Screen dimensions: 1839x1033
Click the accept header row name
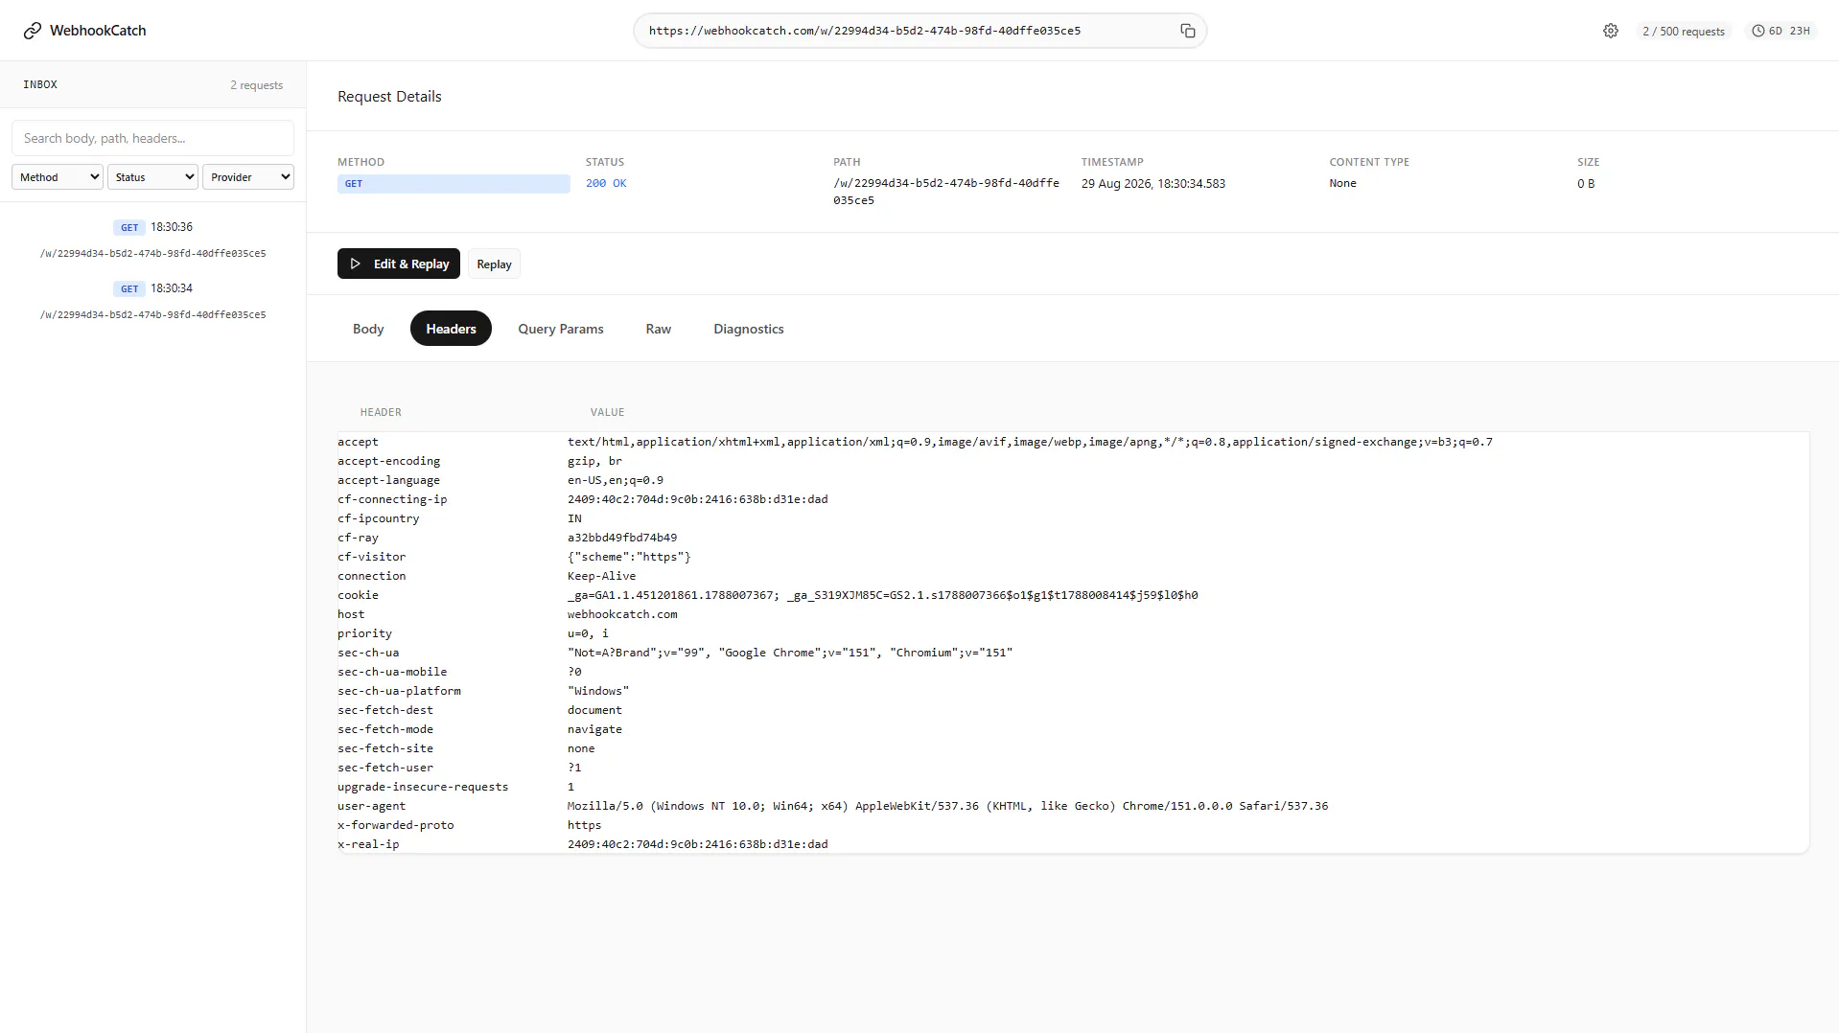click(x=358, y=442)
